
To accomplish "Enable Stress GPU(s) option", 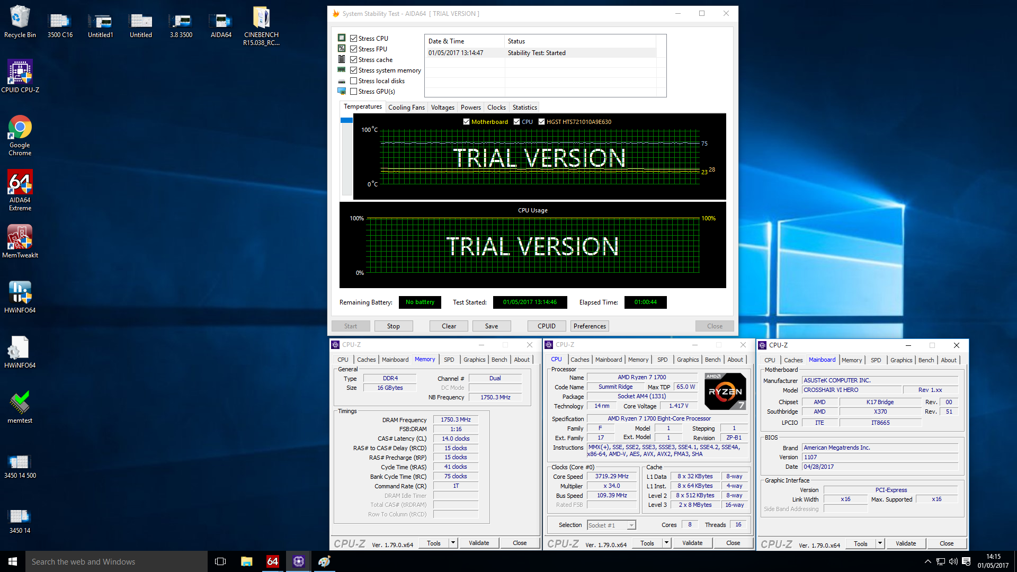I will click(x=353, y=92).
